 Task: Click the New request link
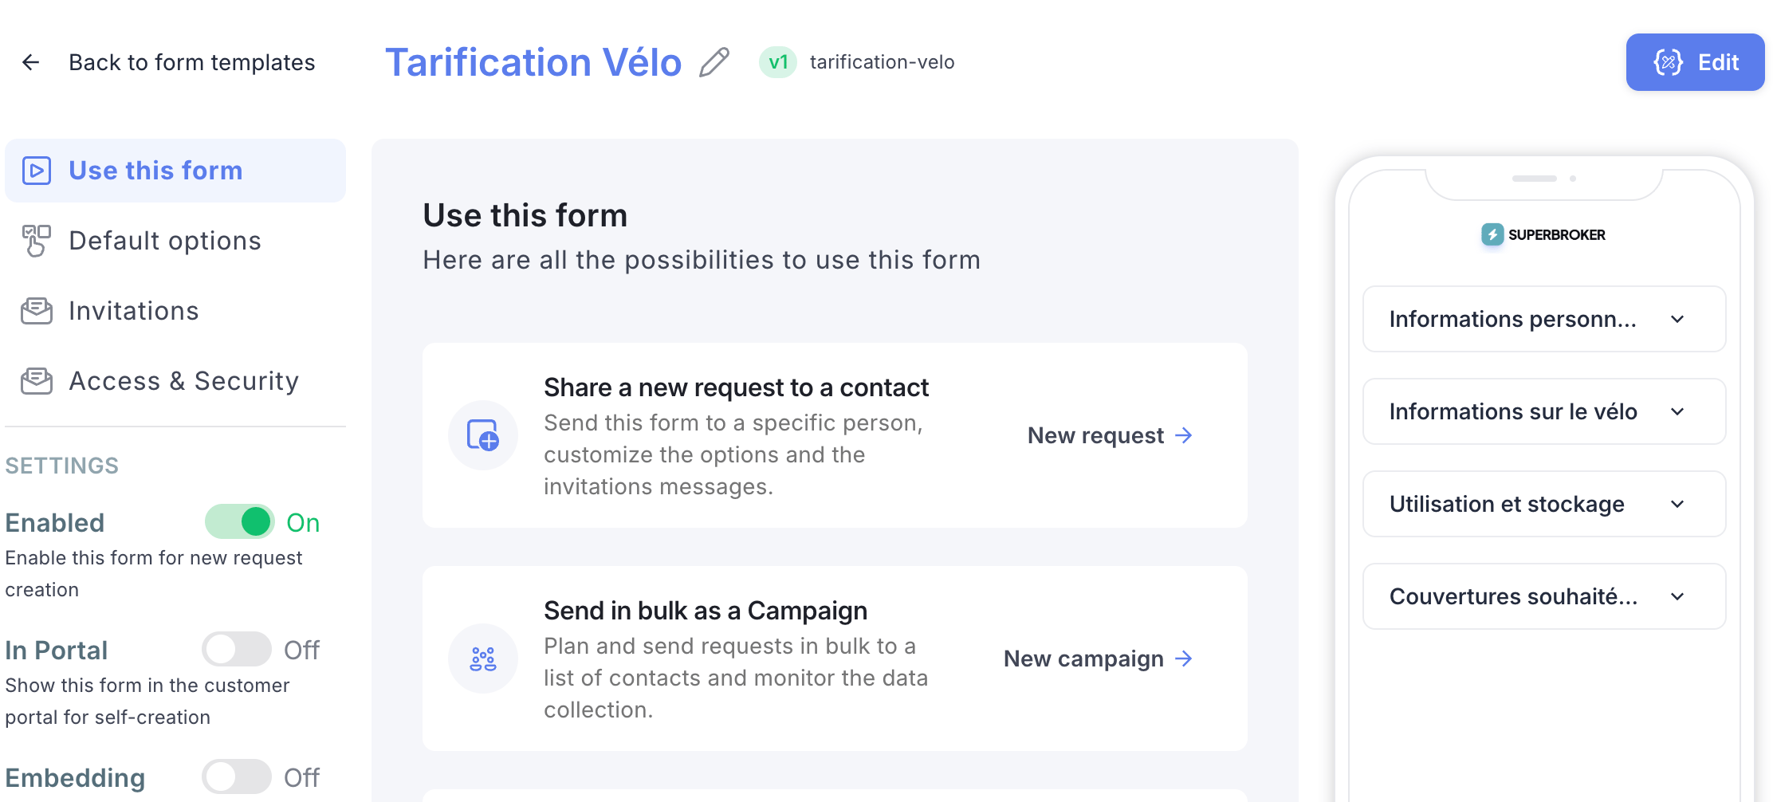click(1111, 435)
